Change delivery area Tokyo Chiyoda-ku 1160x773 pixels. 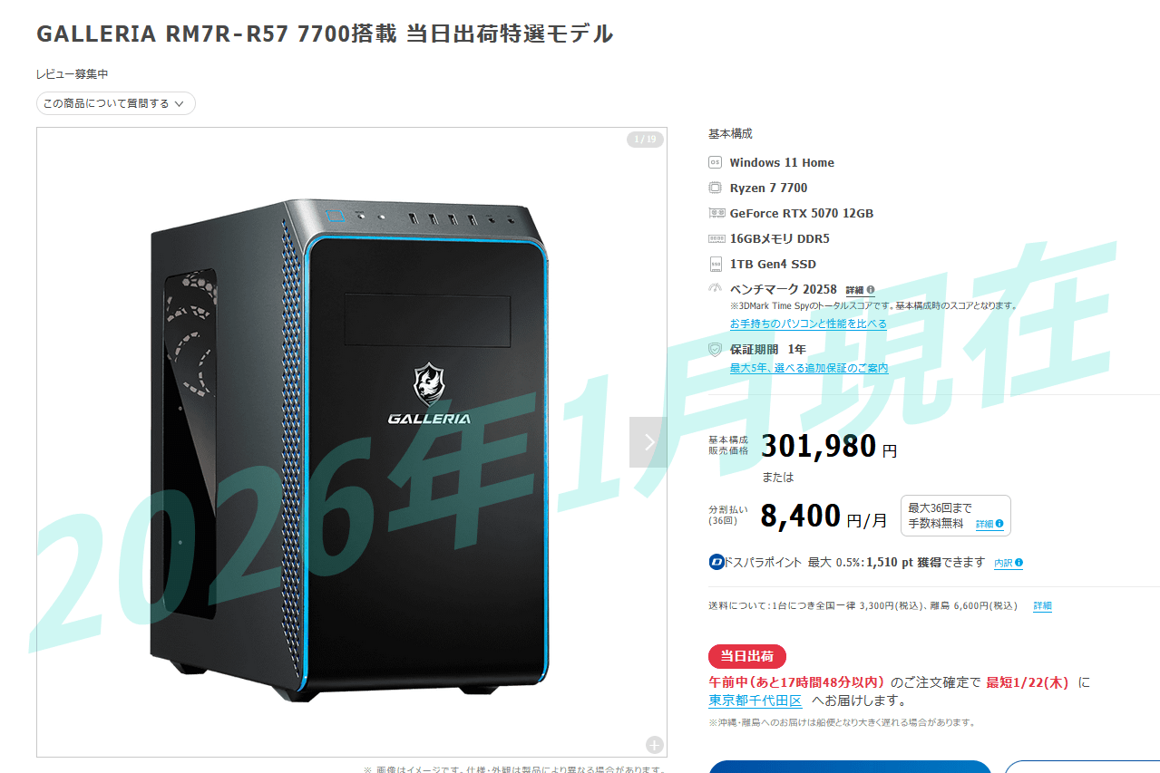[755, 701]
